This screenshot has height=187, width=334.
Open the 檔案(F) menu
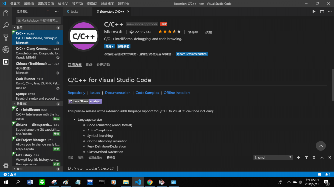coord(15,4)
